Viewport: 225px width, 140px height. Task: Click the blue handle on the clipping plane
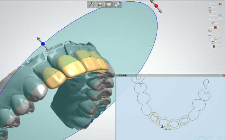[43, 44]
